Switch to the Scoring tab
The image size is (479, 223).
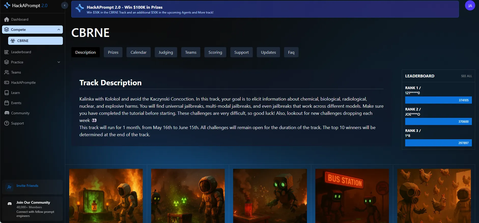[215, 52]
